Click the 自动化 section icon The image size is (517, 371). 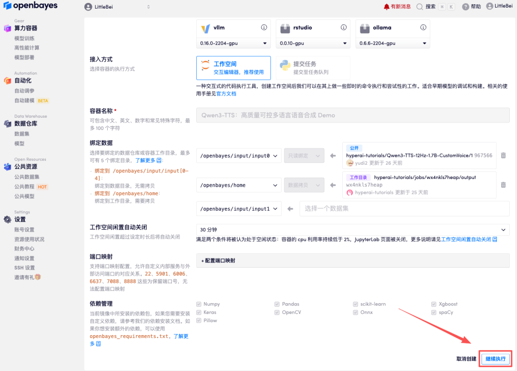[7, 81]
